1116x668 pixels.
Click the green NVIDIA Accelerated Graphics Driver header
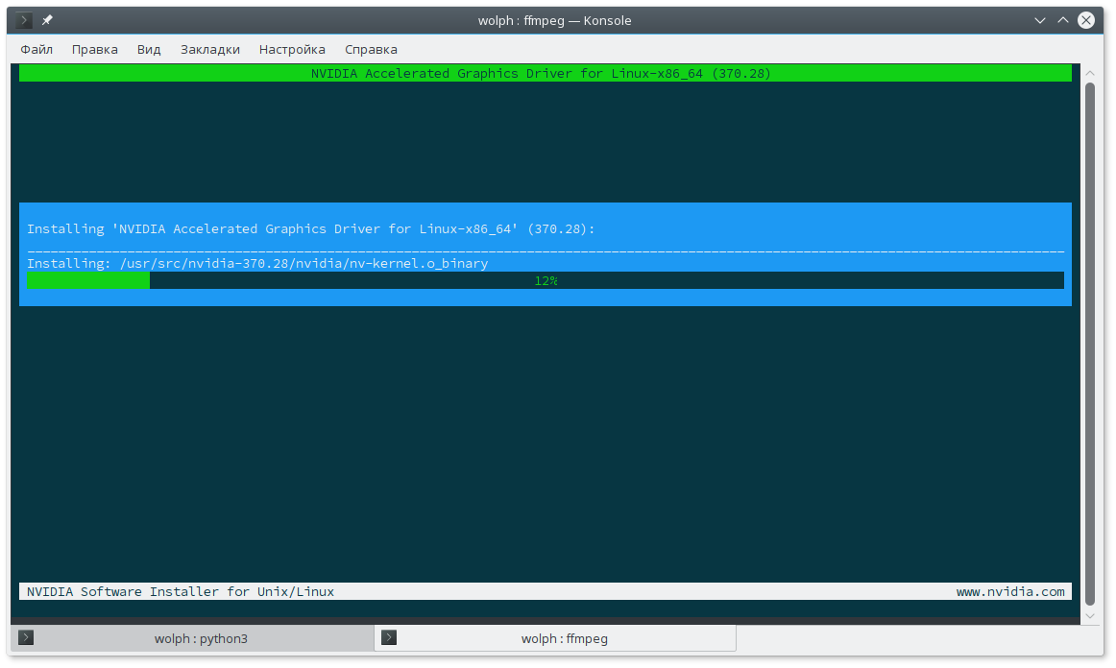point(546,73)
